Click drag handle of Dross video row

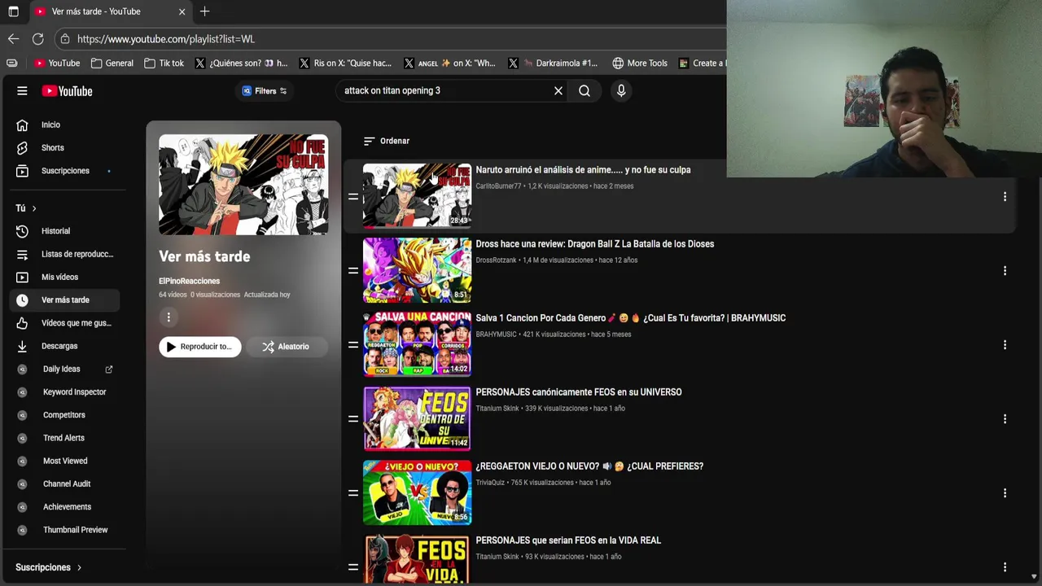tap(353, 270)
